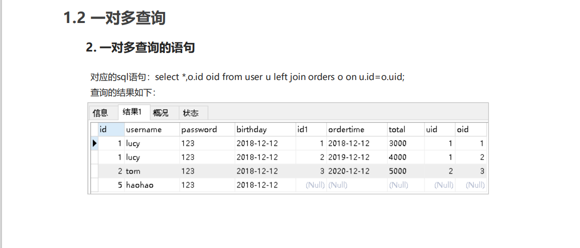This screenshot has width=580, height=248.
Task: Click the 2. 一对多查询的语句 subheading
Action: click(x=140, y=48)
